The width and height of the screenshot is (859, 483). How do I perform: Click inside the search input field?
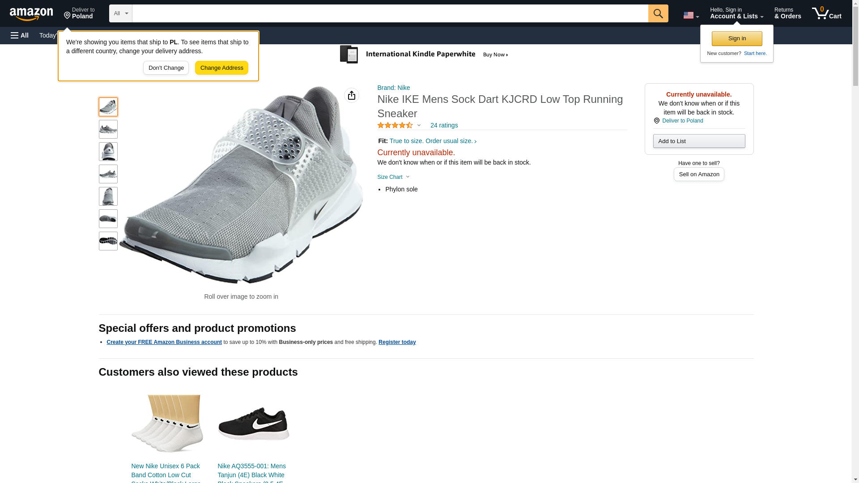click(x=389, y=13)
